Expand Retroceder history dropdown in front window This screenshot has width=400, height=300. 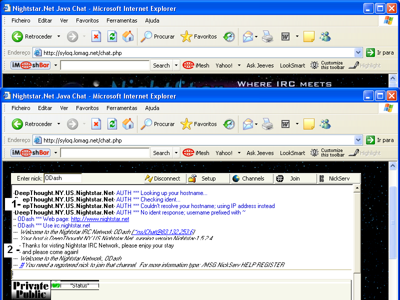click(58, 124)
